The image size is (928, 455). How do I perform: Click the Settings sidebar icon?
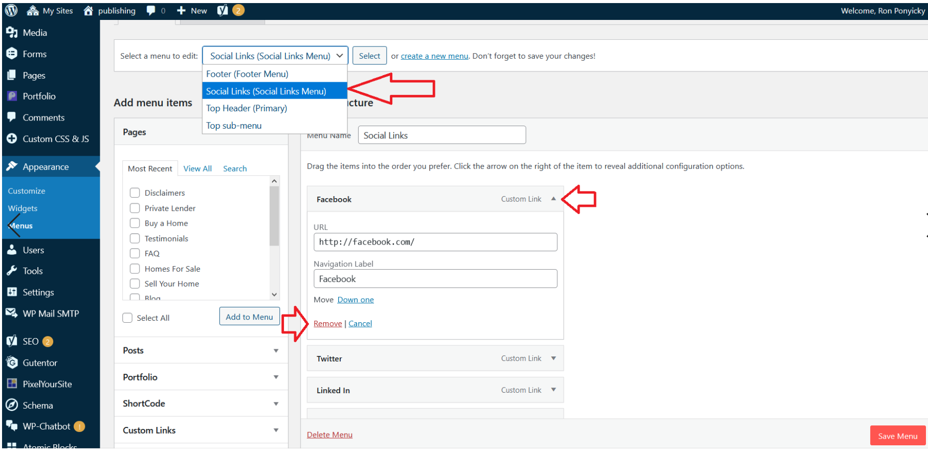coord(12,292)
